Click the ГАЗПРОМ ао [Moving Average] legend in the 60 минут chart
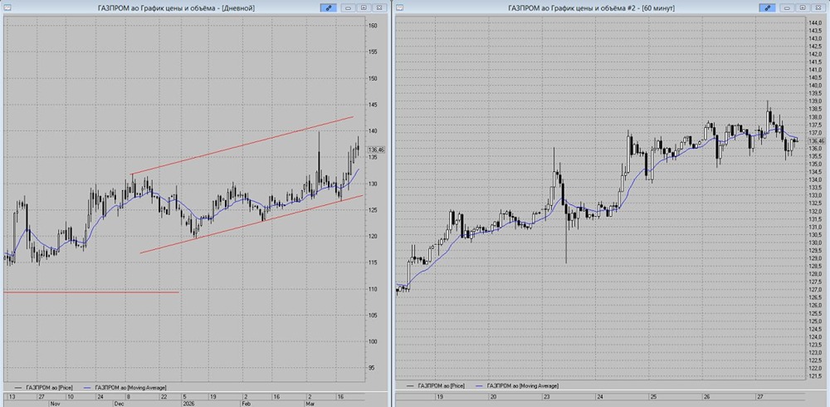The width and height of the screenshot is (830, 407). coord(517,386)
